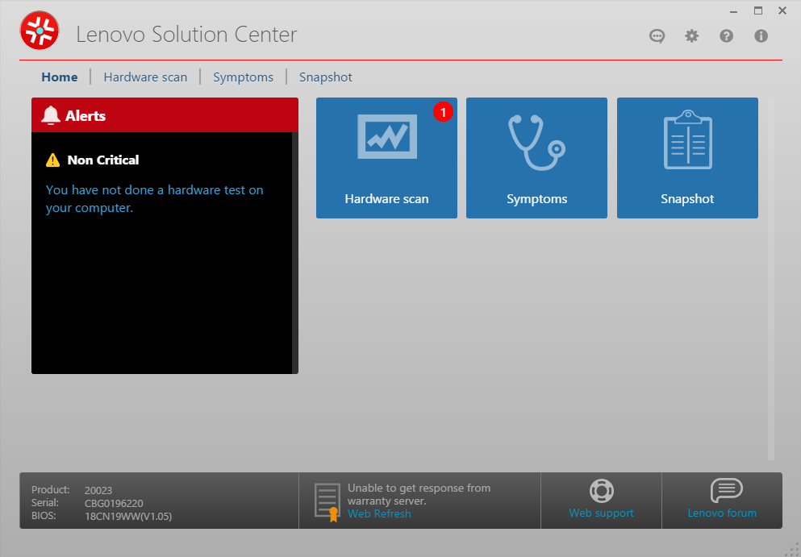Click the Lenovo Solution Center red logo
The image size is (801, 557).
(40, 31)
